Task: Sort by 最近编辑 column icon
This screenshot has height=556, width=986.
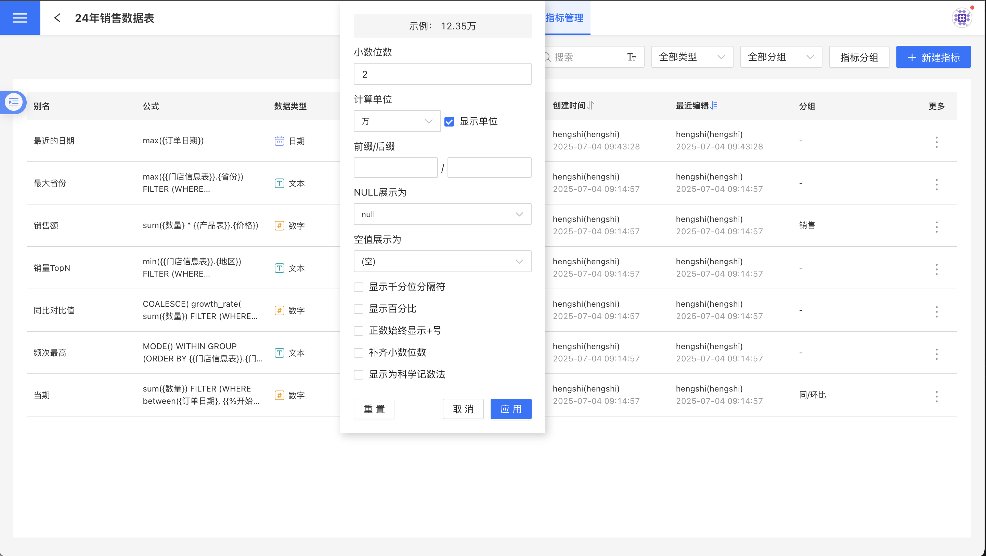Action: click(x=714, y=106)
